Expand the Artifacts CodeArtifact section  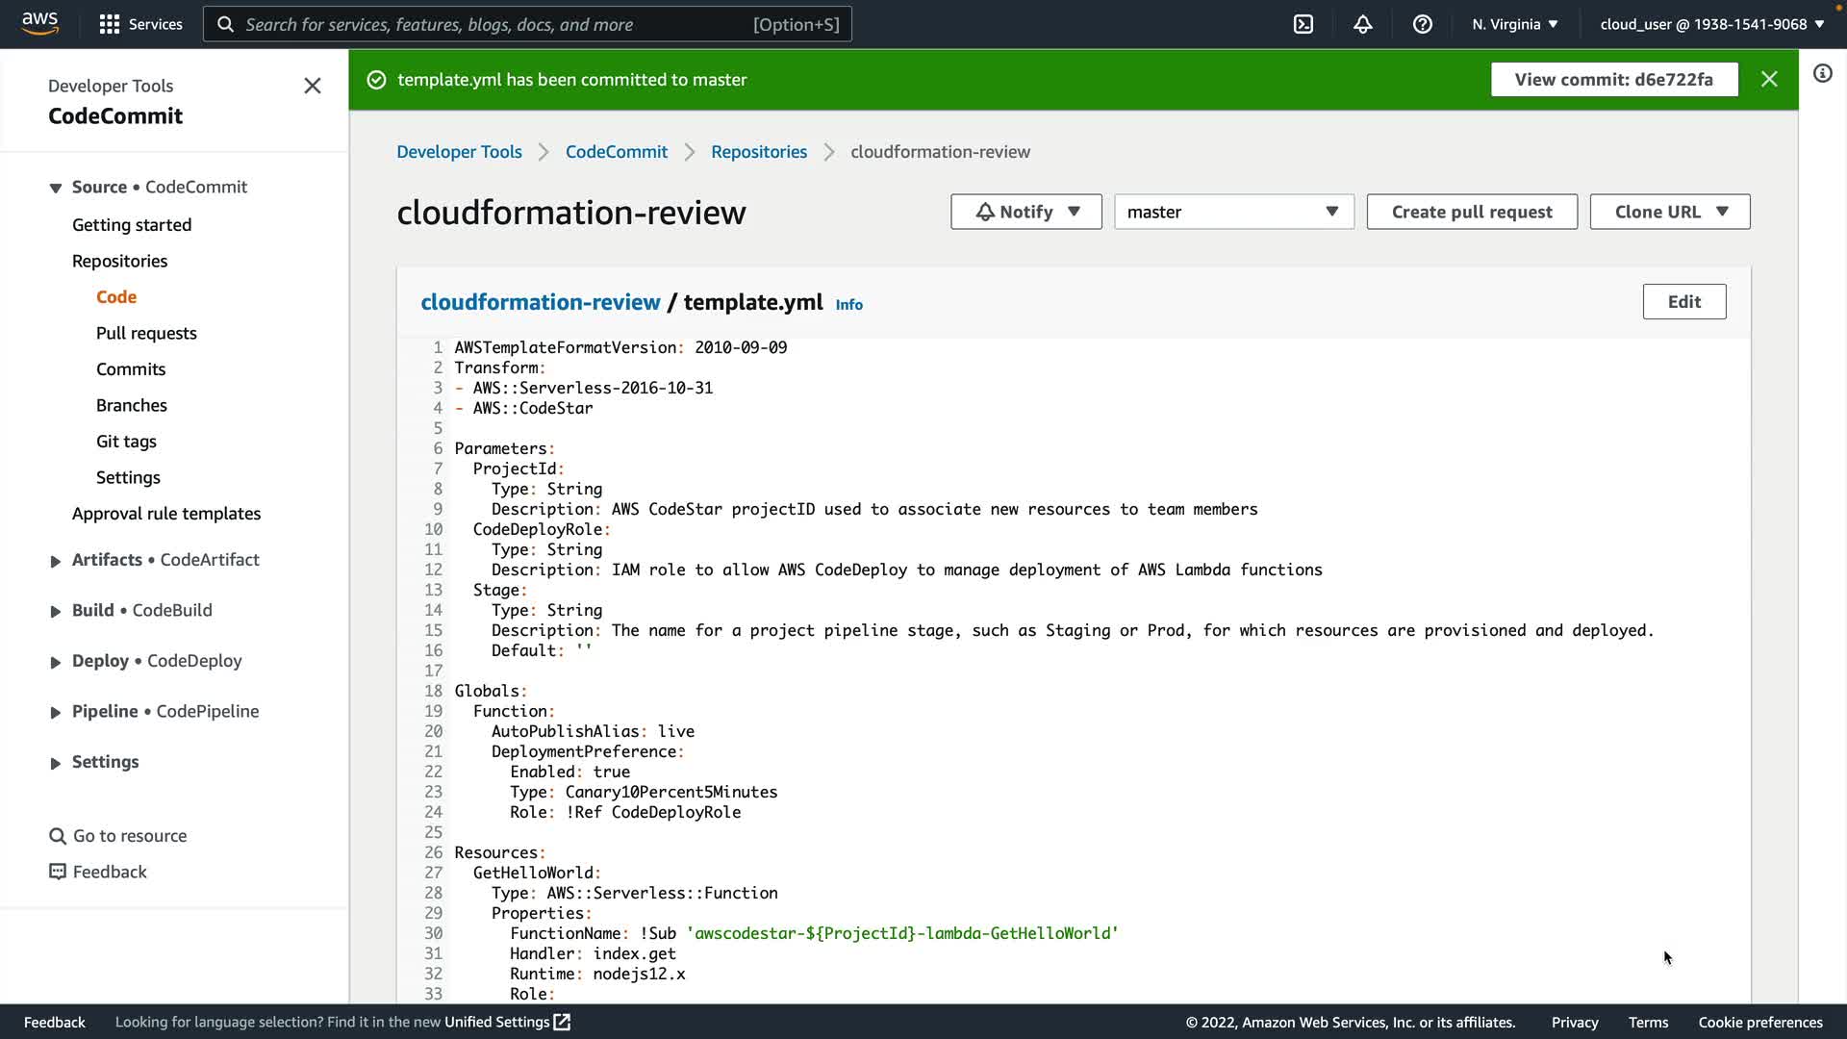coord(56,561)
